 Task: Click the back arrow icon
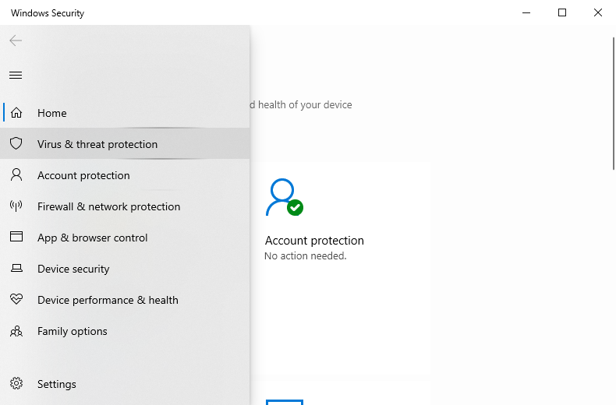click(16, 40)
